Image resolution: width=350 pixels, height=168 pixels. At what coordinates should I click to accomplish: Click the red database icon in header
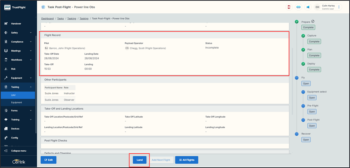[289, 7]
